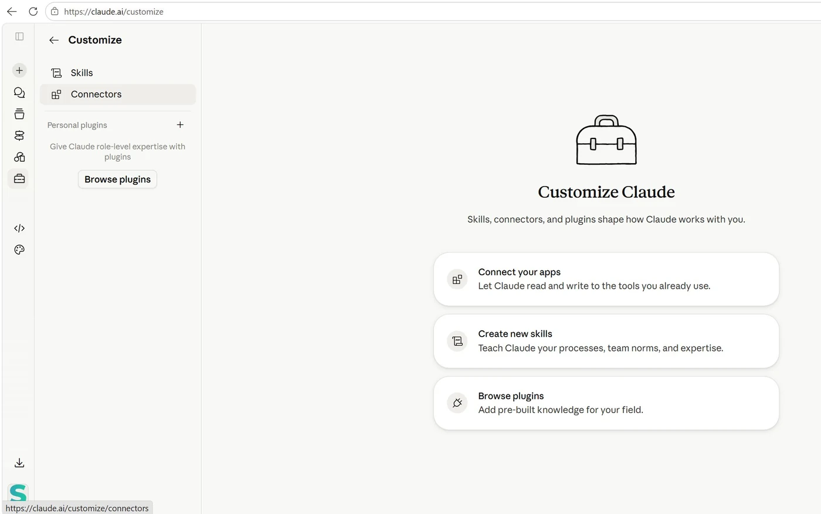The width and height of the screenshot is (821, 514).
Task: Open Connectors in the Customize menu
Action: click(118, 94)
